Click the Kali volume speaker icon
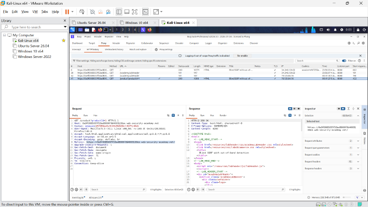This screenshot has width=368, height=207. click(328, 30)
